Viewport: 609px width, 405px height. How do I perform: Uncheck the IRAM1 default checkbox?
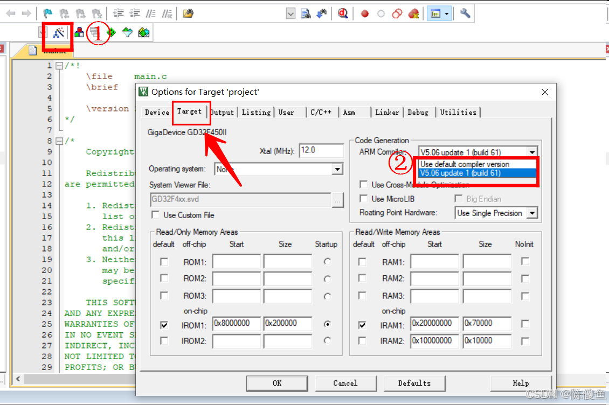(362, 325)
